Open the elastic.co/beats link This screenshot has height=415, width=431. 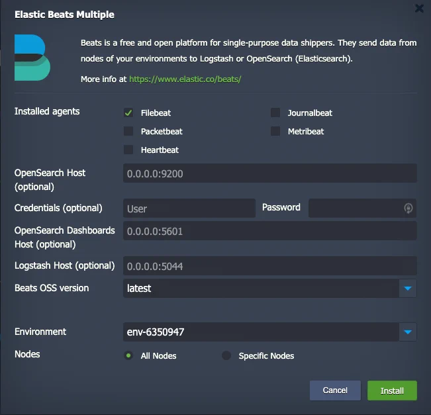(185, 79)
